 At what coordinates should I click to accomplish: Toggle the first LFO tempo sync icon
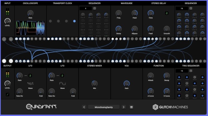[30, 76]
